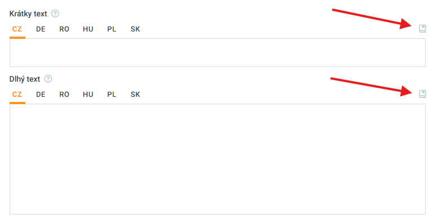The height and width of the screenshot is (223, 433).
Task: Click the Dlhý text field label
Action: coord(25,79)
